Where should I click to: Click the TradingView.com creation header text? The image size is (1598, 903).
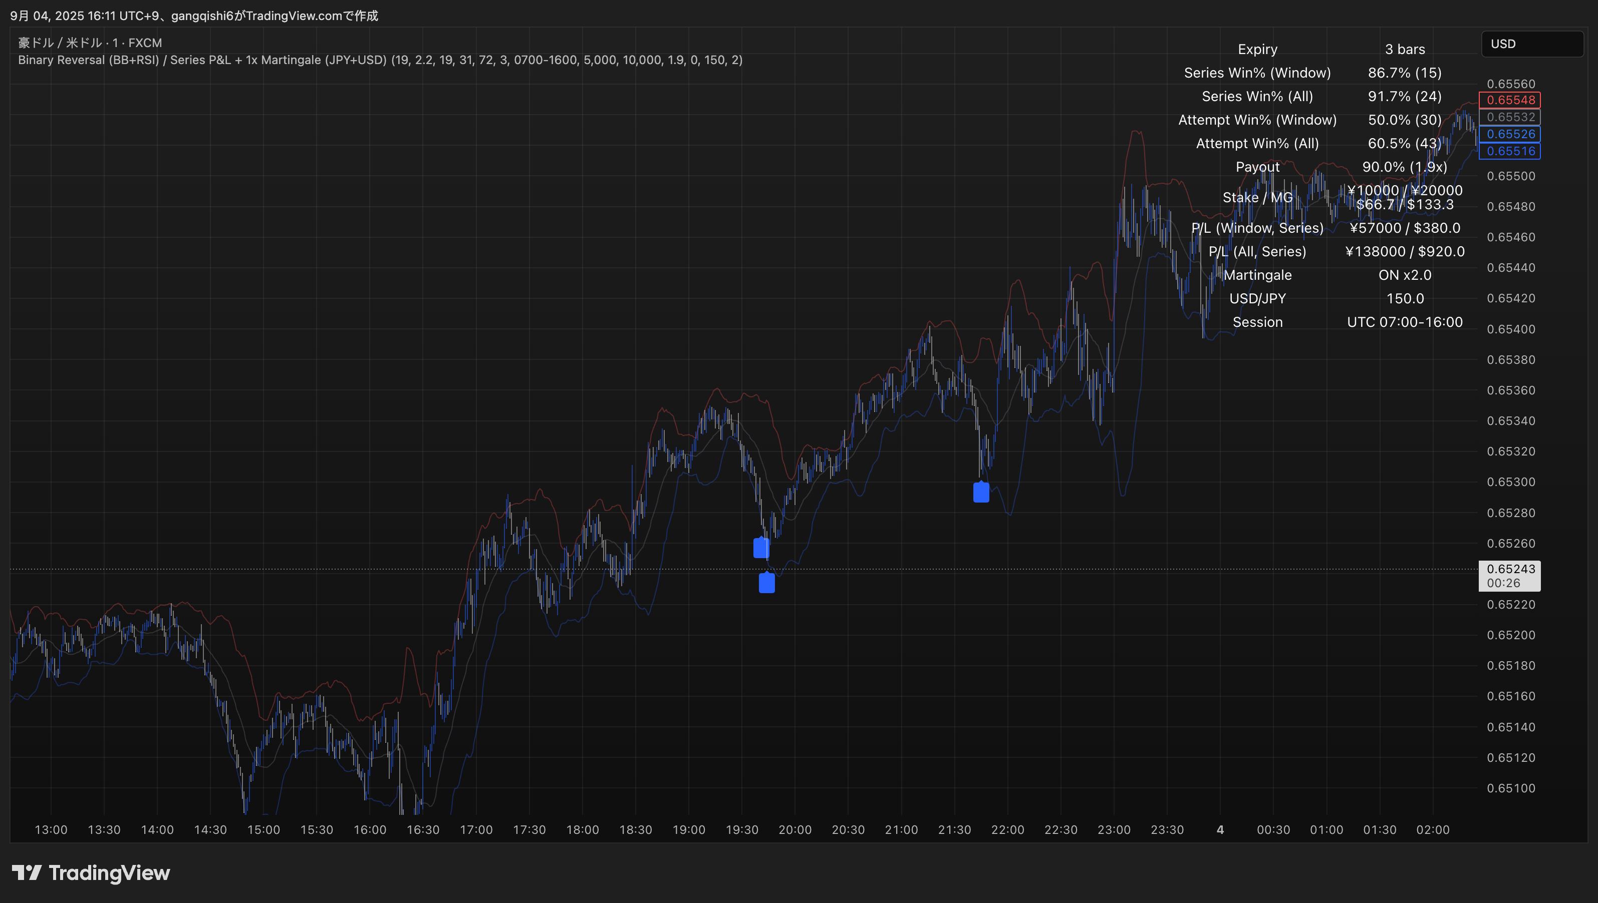[x=194, y=16]
